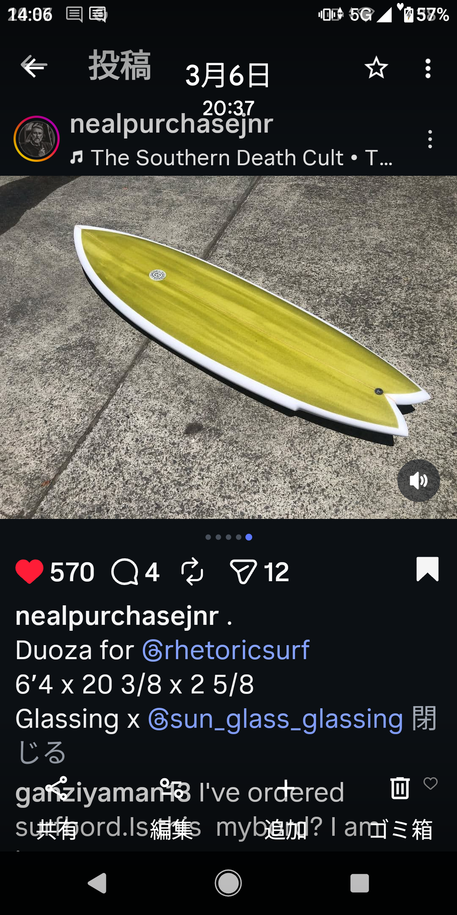The image size is (457, 915).
Task: Star this screenshot as favorite
Action: tap(376, 67)
